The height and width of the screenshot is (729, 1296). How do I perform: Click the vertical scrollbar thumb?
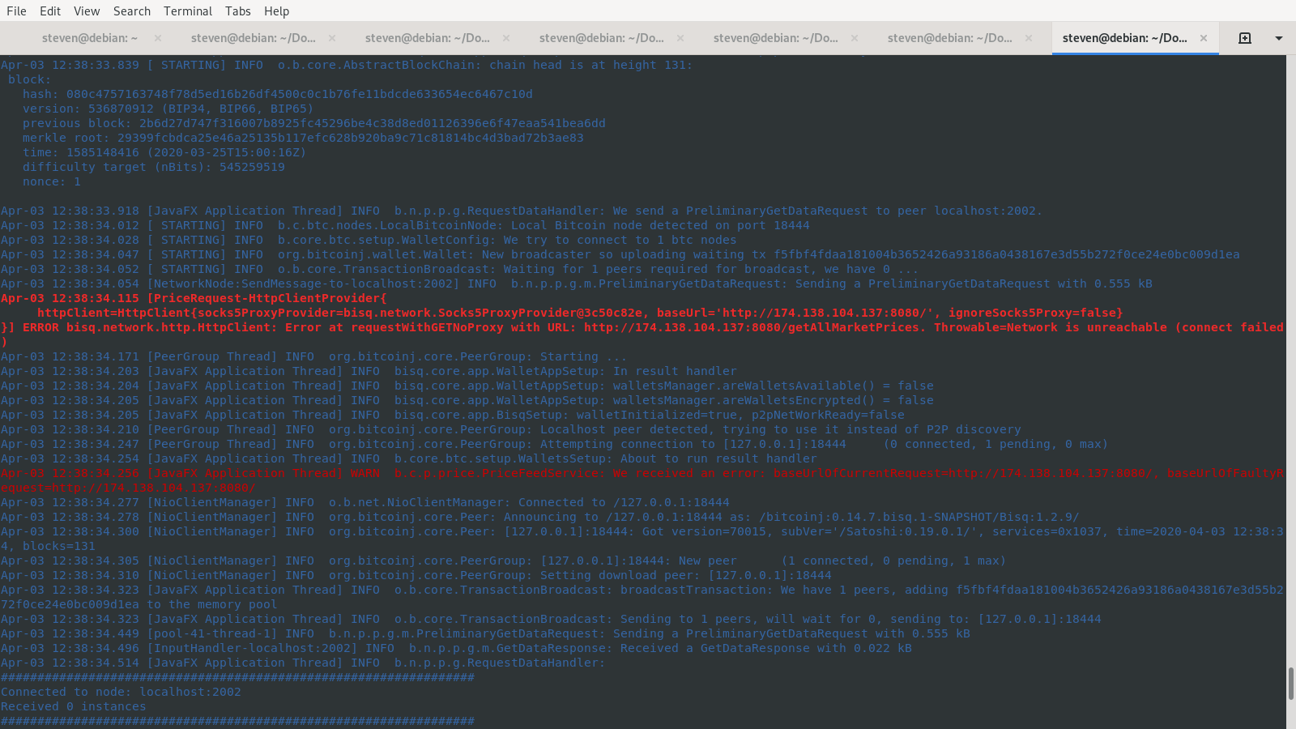point(1291,684)
